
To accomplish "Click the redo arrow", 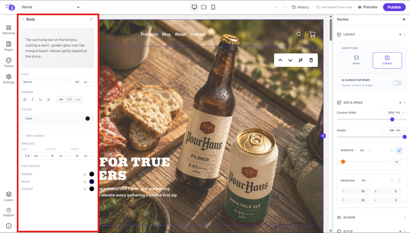I will pos(285,7).
